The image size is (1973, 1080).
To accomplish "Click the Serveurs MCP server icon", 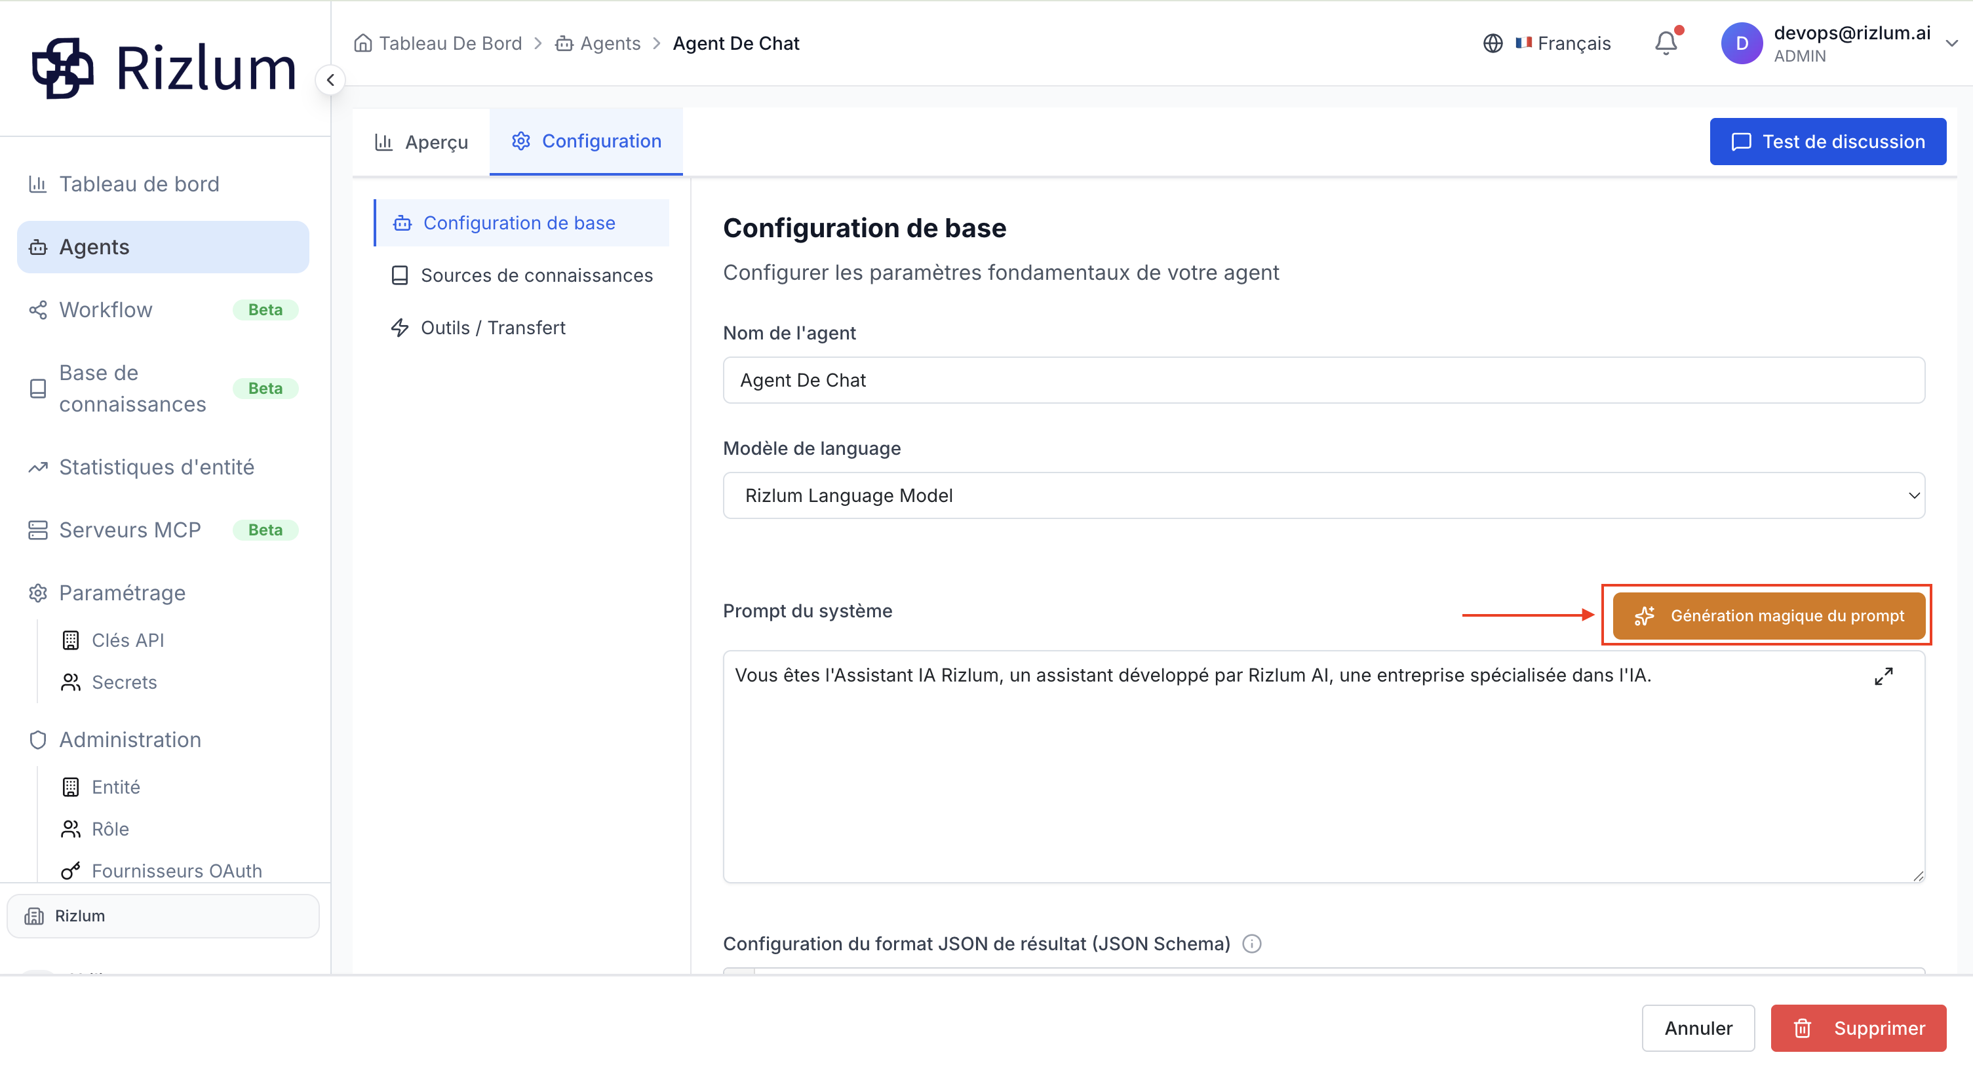I will click(37, 530).
